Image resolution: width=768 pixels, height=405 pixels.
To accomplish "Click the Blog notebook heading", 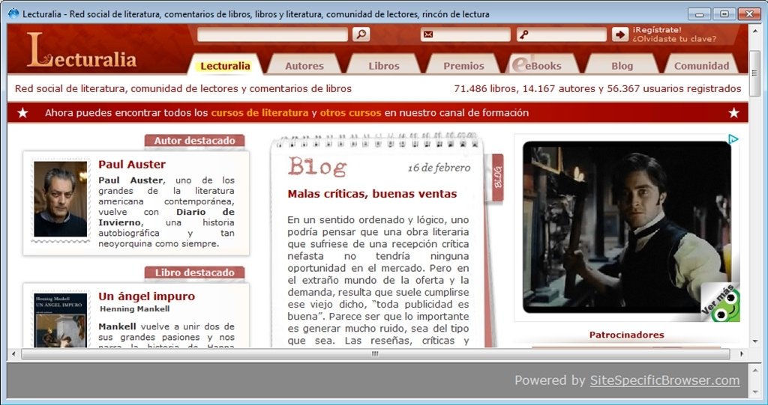I will [x=317, y=167].
